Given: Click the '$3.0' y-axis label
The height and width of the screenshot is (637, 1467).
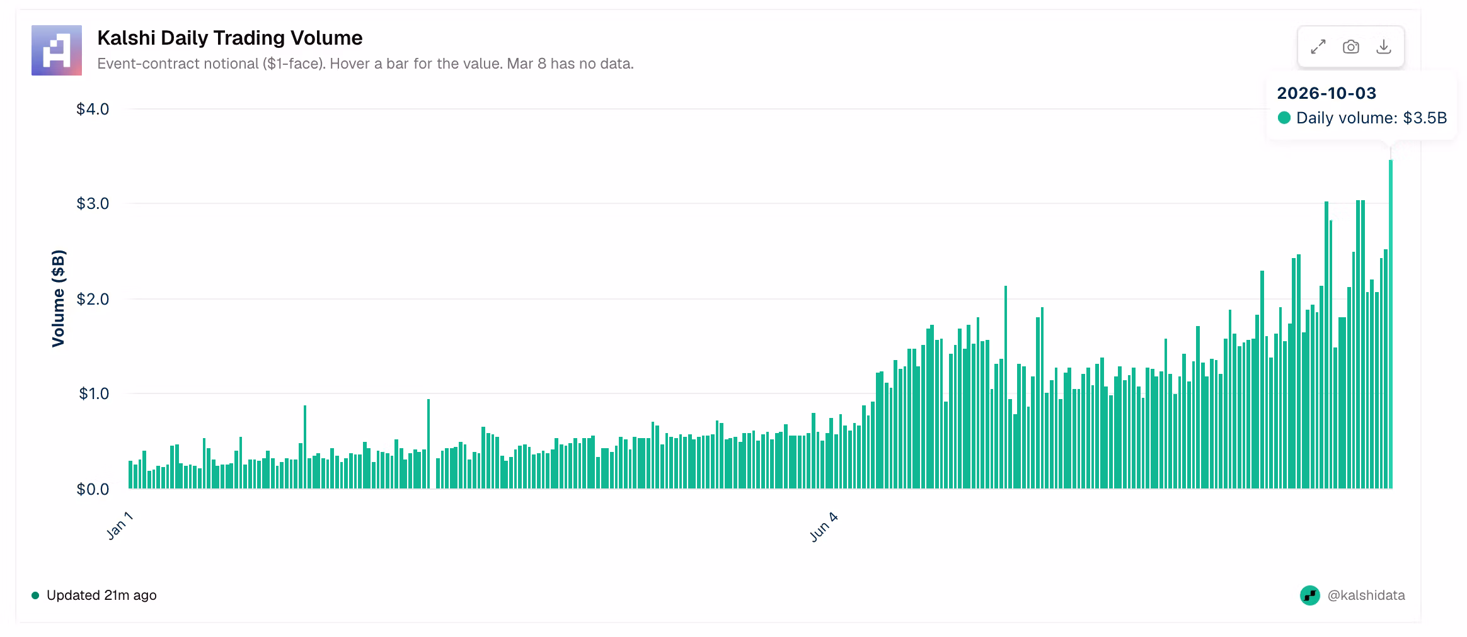Looking at the screenshot, I should (x=93, y=203).
